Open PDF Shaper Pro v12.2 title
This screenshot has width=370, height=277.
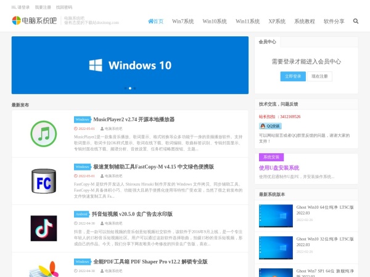click(x=150, y=262)
